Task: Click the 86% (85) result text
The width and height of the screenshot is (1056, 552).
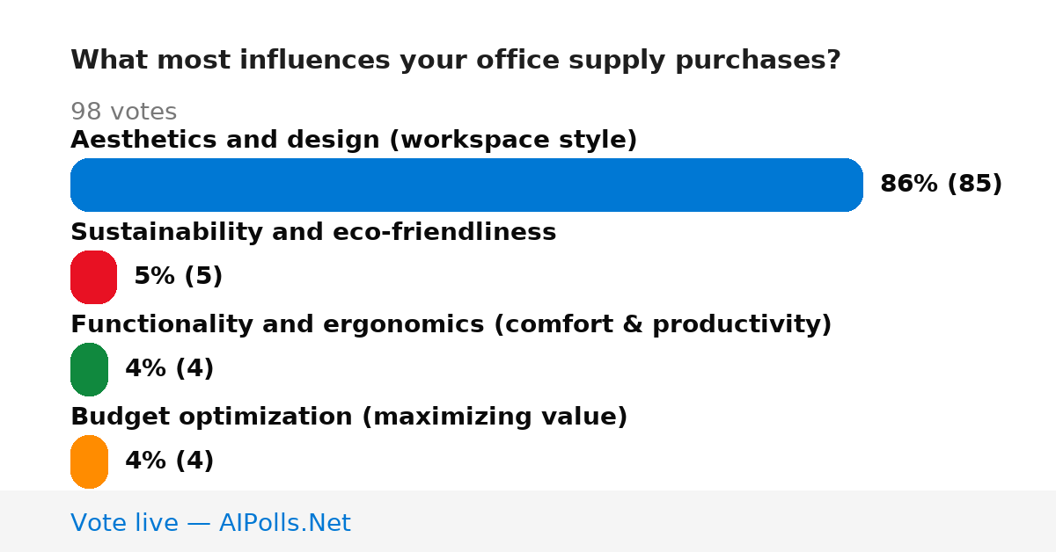Action: [942, 185]
